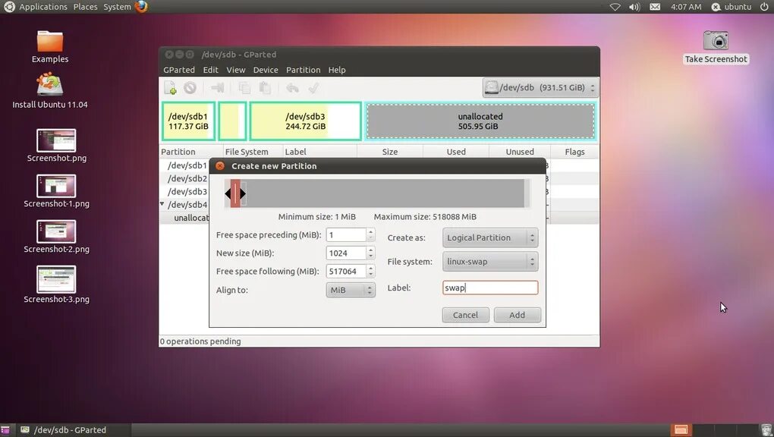Click the Undo last operation icon

pos(292,88)
